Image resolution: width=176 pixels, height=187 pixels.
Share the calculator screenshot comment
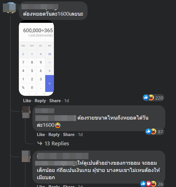coord(55,101)
